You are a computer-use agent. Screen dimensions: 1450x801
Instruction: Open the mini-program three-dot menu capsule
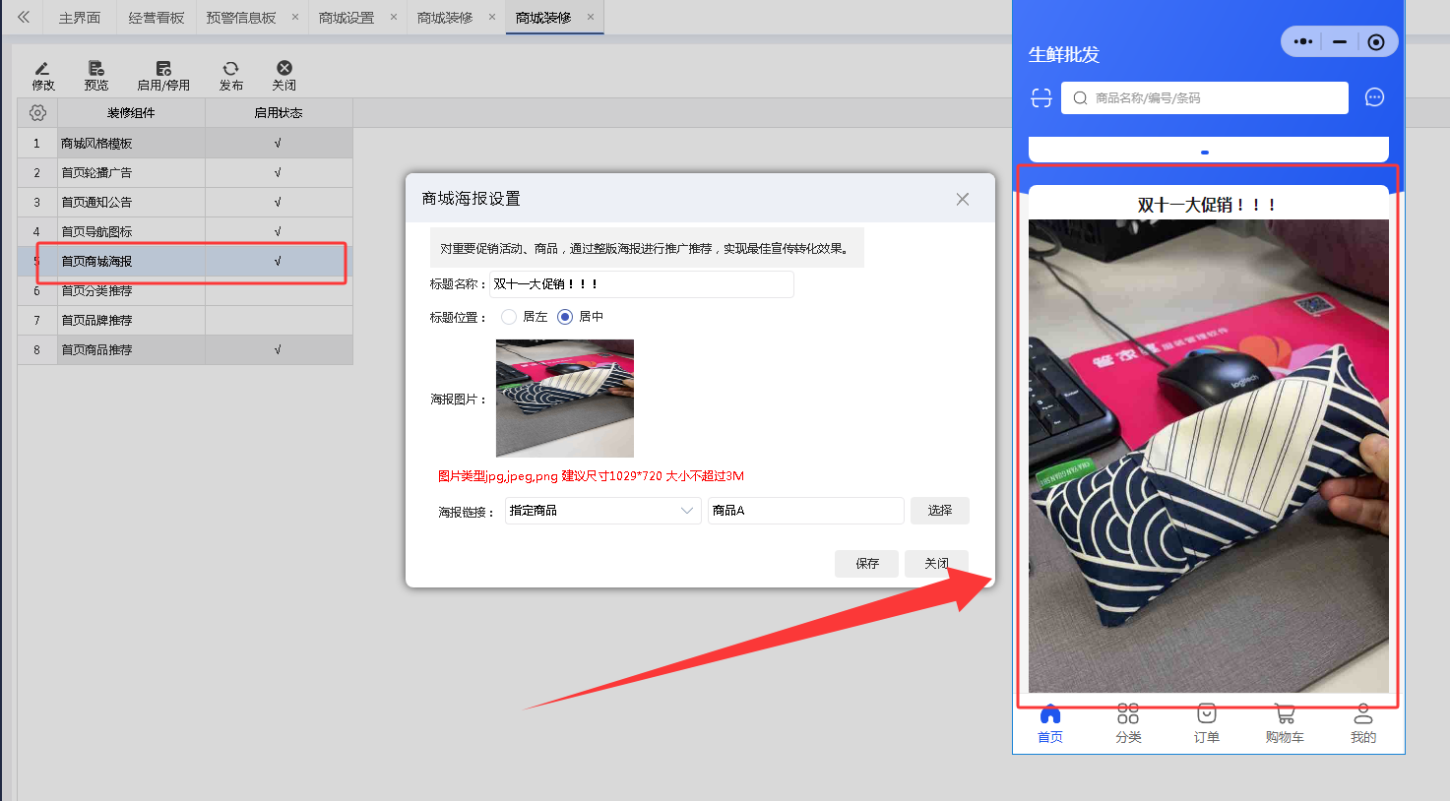pyautogui.click(x=1303, y=41)
